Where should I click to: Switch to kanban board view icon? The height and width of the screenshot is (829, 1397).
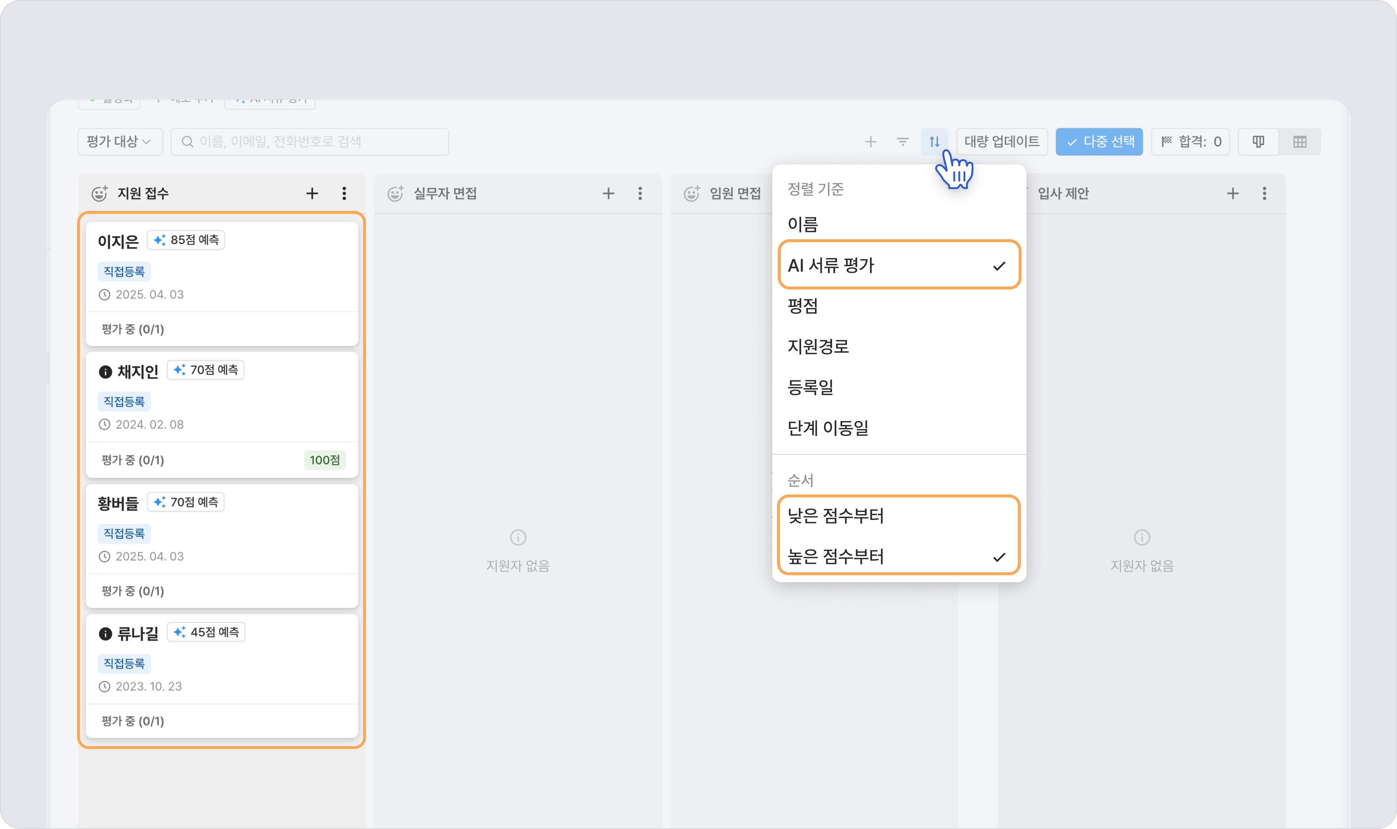point(1258,142)
